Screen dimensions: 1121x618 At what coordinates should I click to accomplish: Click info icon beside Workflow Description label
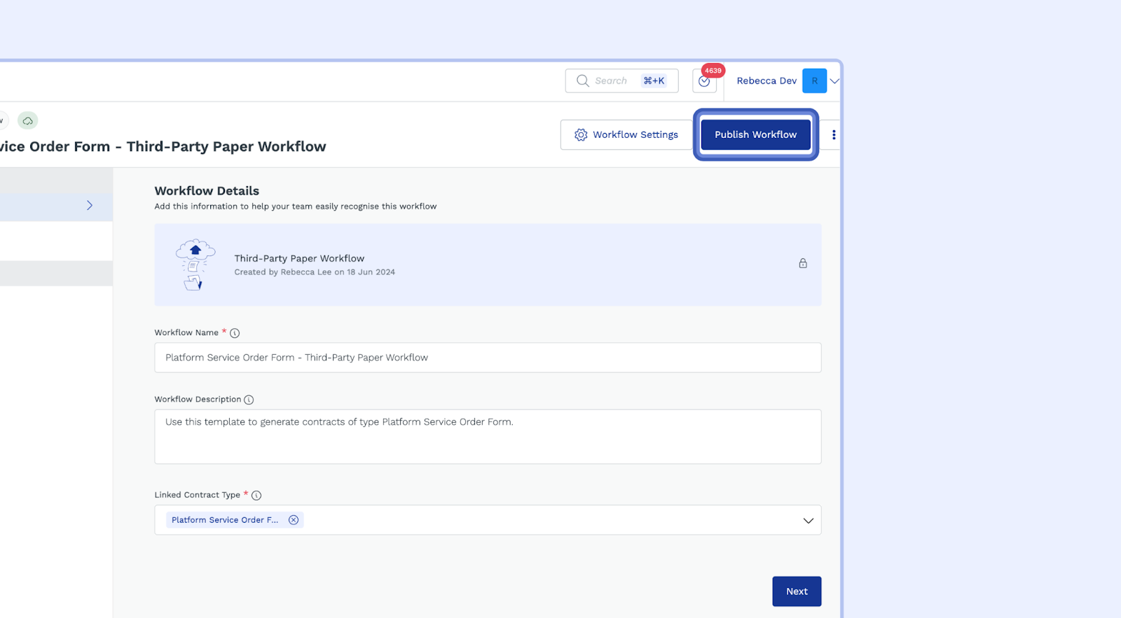(x=249, y=400)
